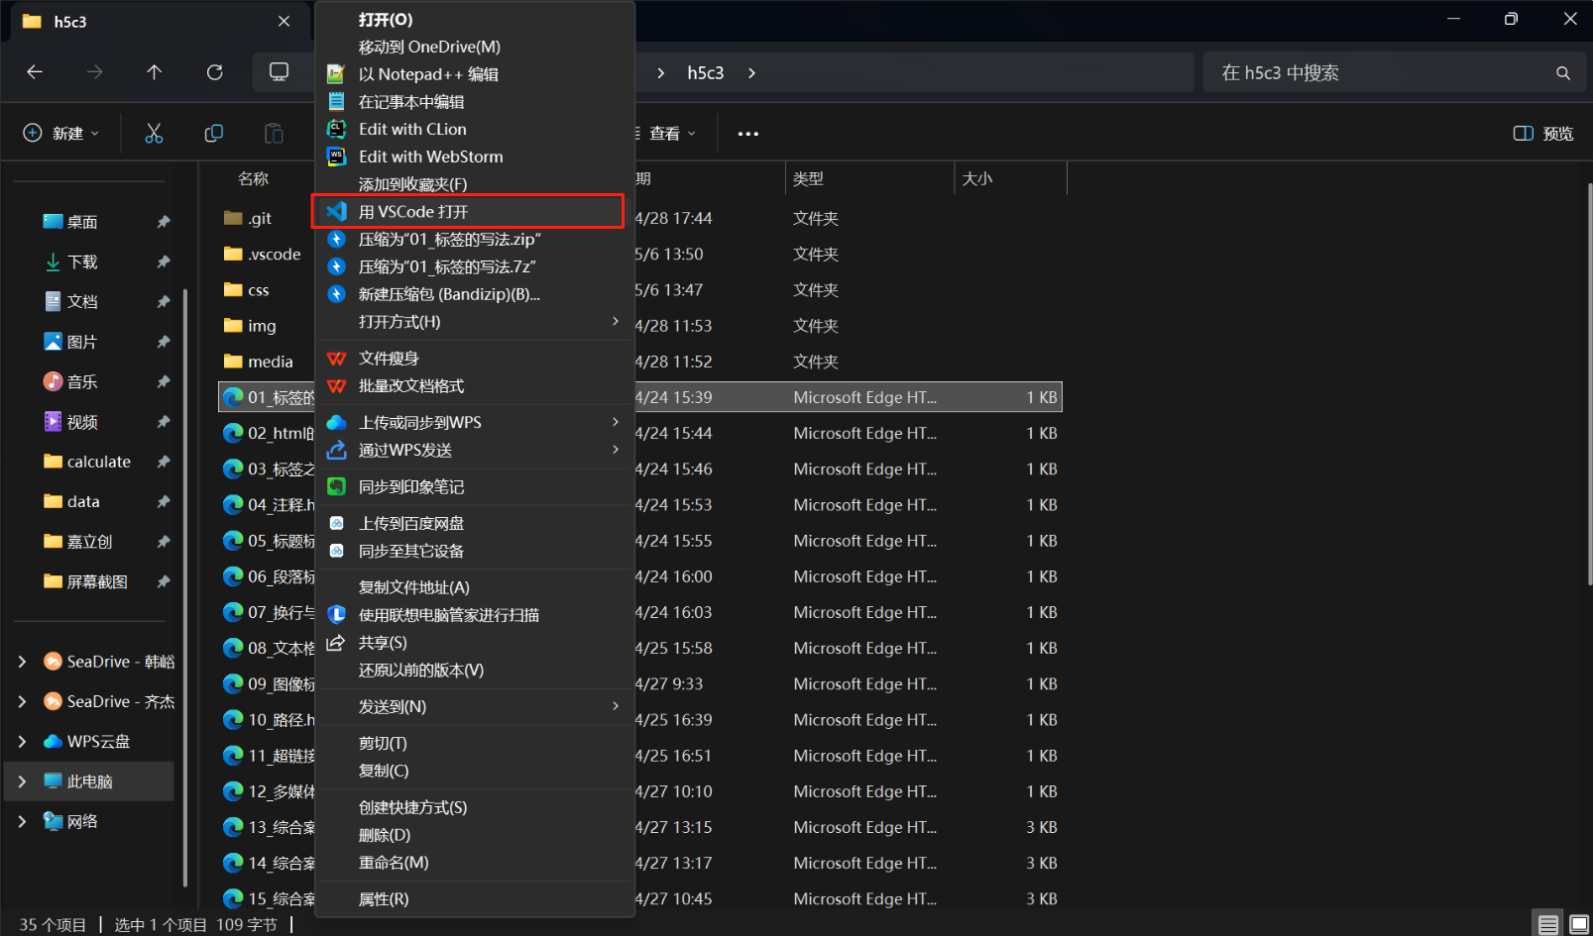Open 桌面 in navigation pane
The image size is (1593, 936).
pos(82,222)
